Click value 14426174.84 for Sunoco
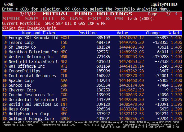 (131, 85)
